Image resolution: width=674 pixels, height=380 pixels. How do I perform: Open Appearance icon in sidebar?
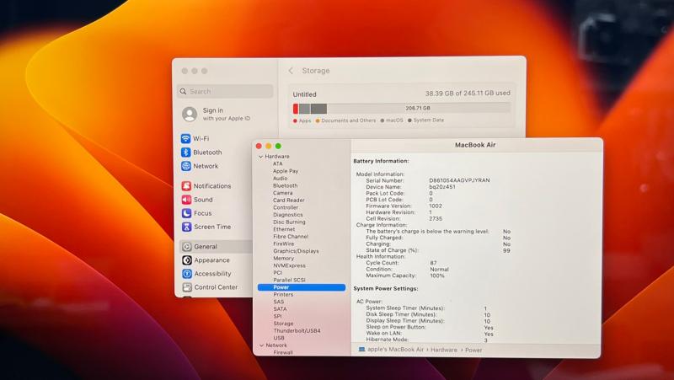(x=187, y=260)
